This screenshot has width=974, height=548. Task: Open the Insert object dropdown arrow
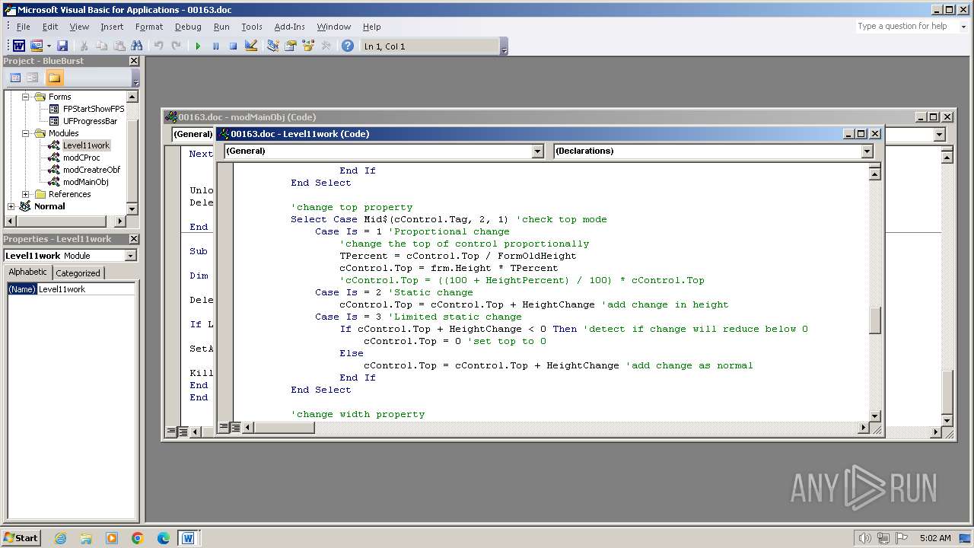point(49,46)
